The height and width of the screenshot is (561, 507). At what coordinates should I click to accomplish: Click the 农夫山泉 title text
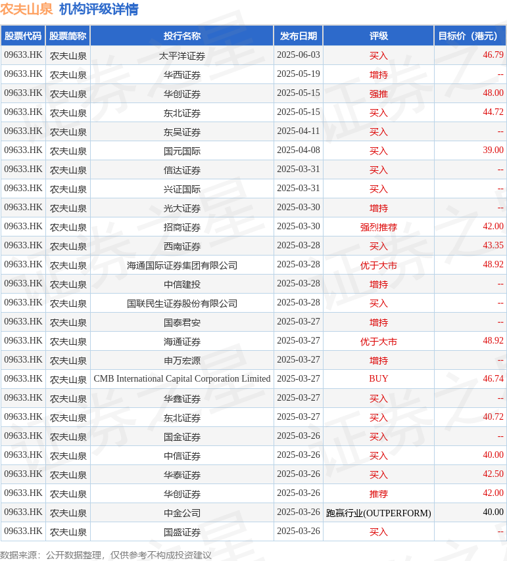point(26,9)
